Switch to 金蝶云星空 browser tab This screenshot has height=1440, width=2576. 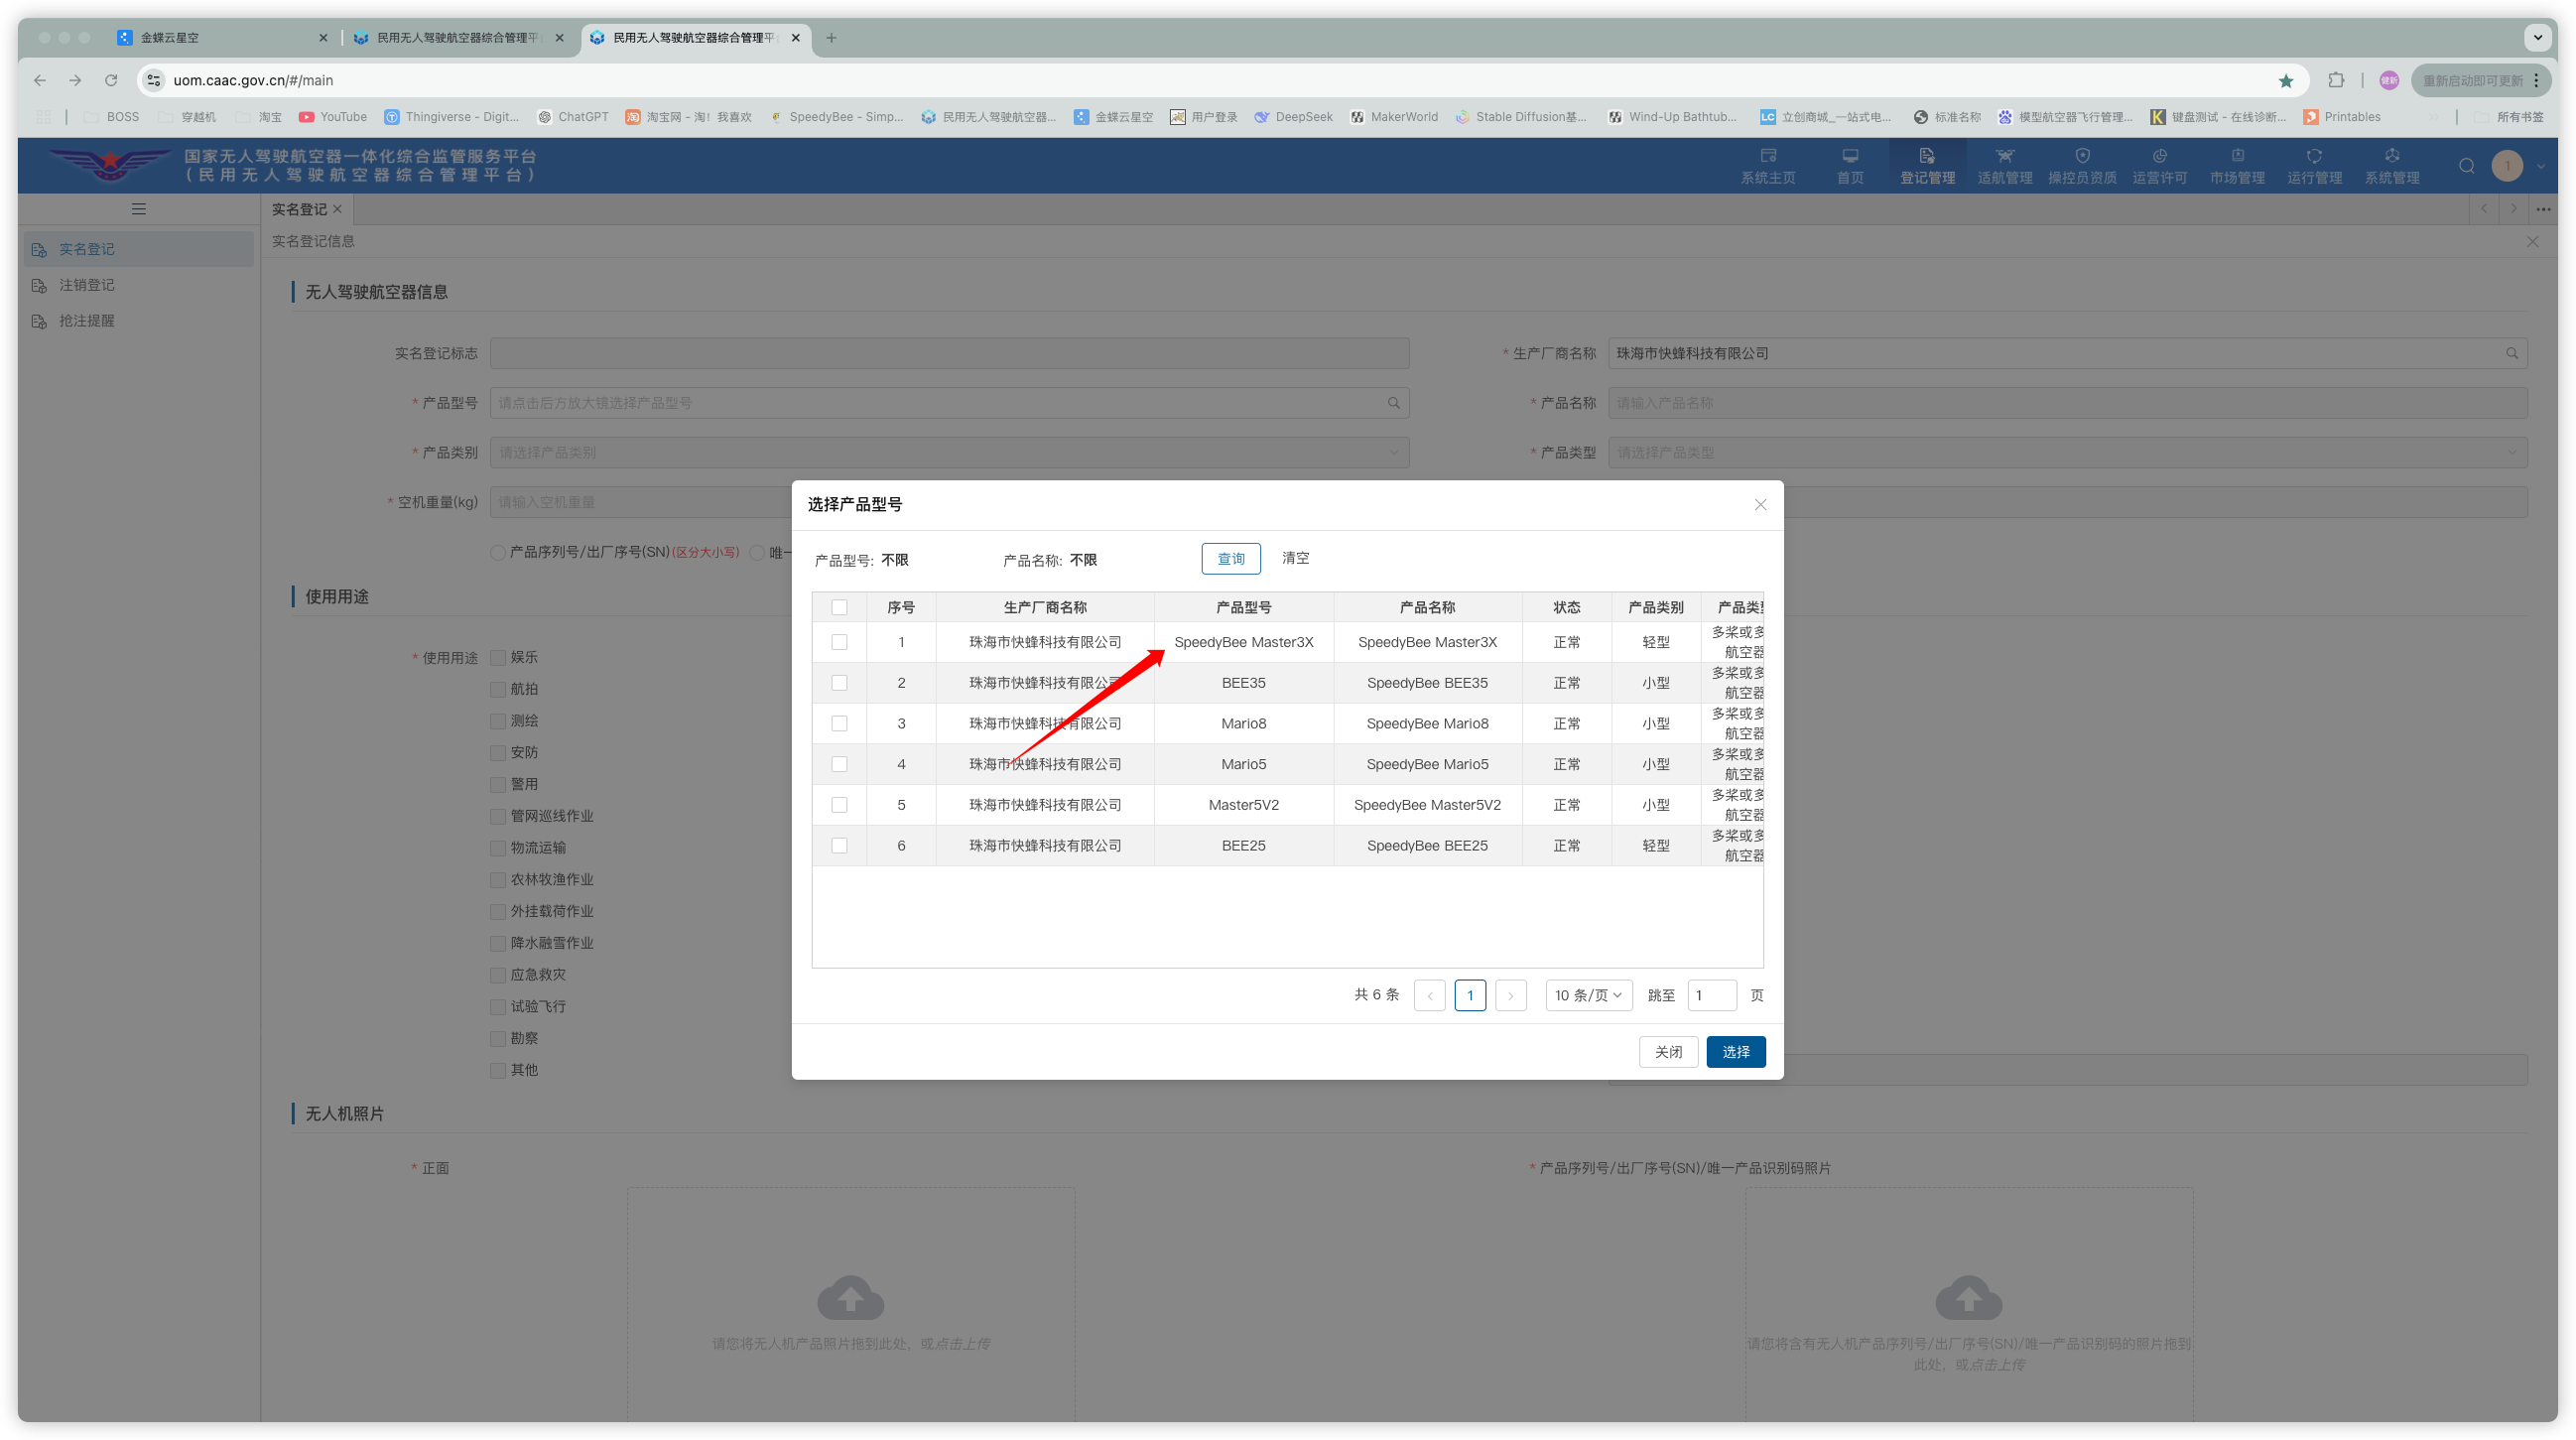220,38
